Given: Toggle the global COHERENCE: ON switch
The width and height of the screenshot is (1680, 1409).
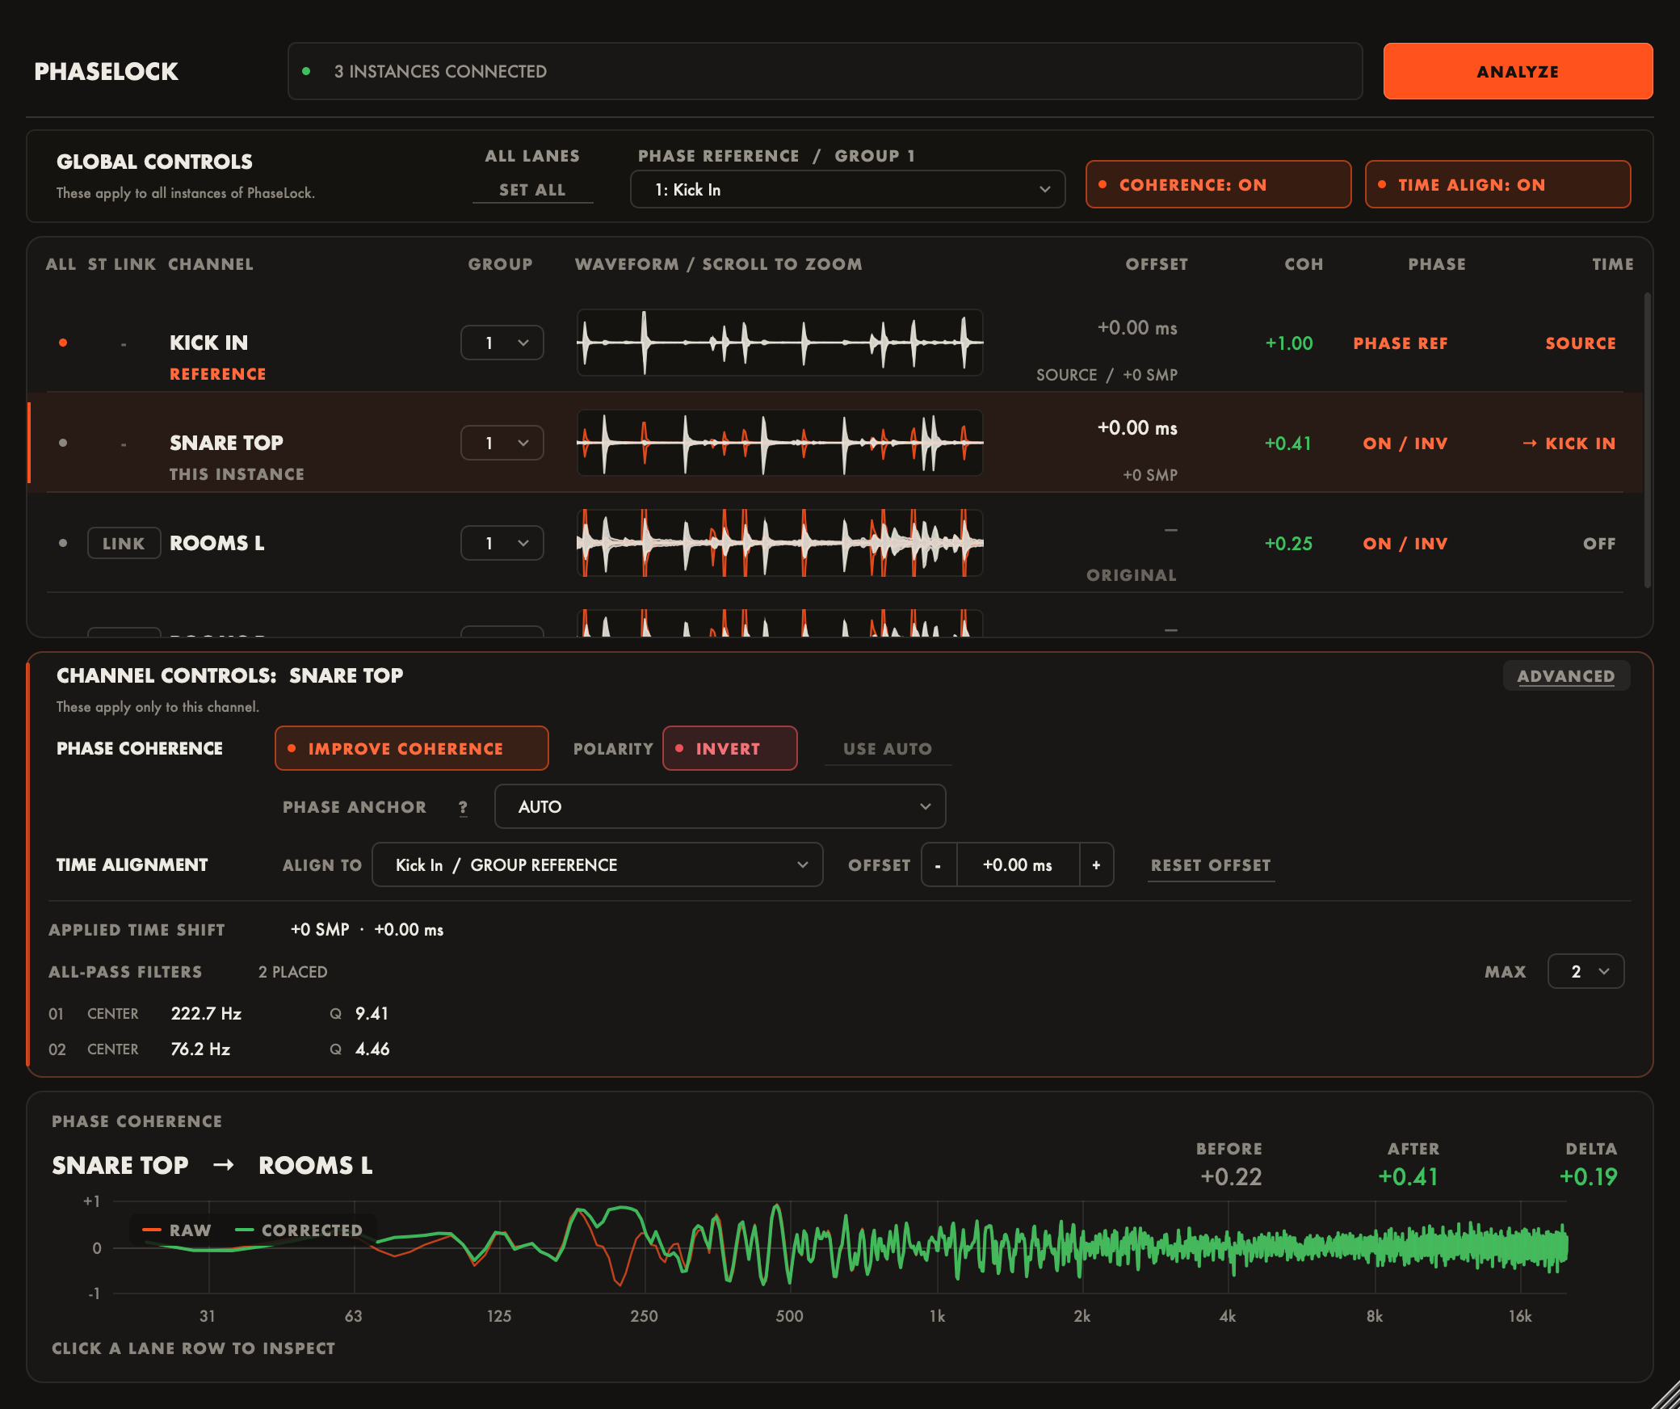Looking at the screenshot, I should 1218,184.
